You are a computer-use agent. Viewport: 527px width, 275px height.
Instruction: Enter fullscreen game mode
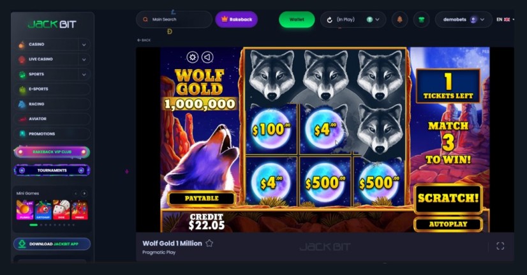pyautogui.click(x=500, y=246)
